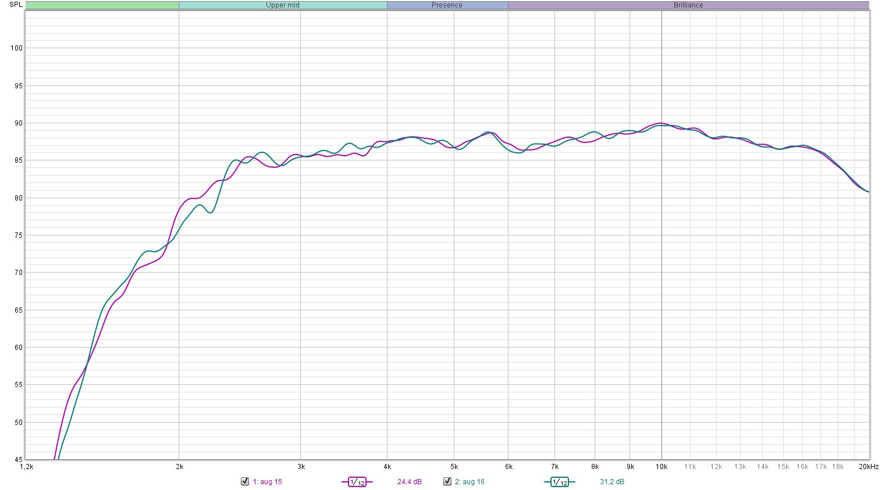Click the "95" SPL axis value
This screenshot has height=490, width=882.
[18, 86]
